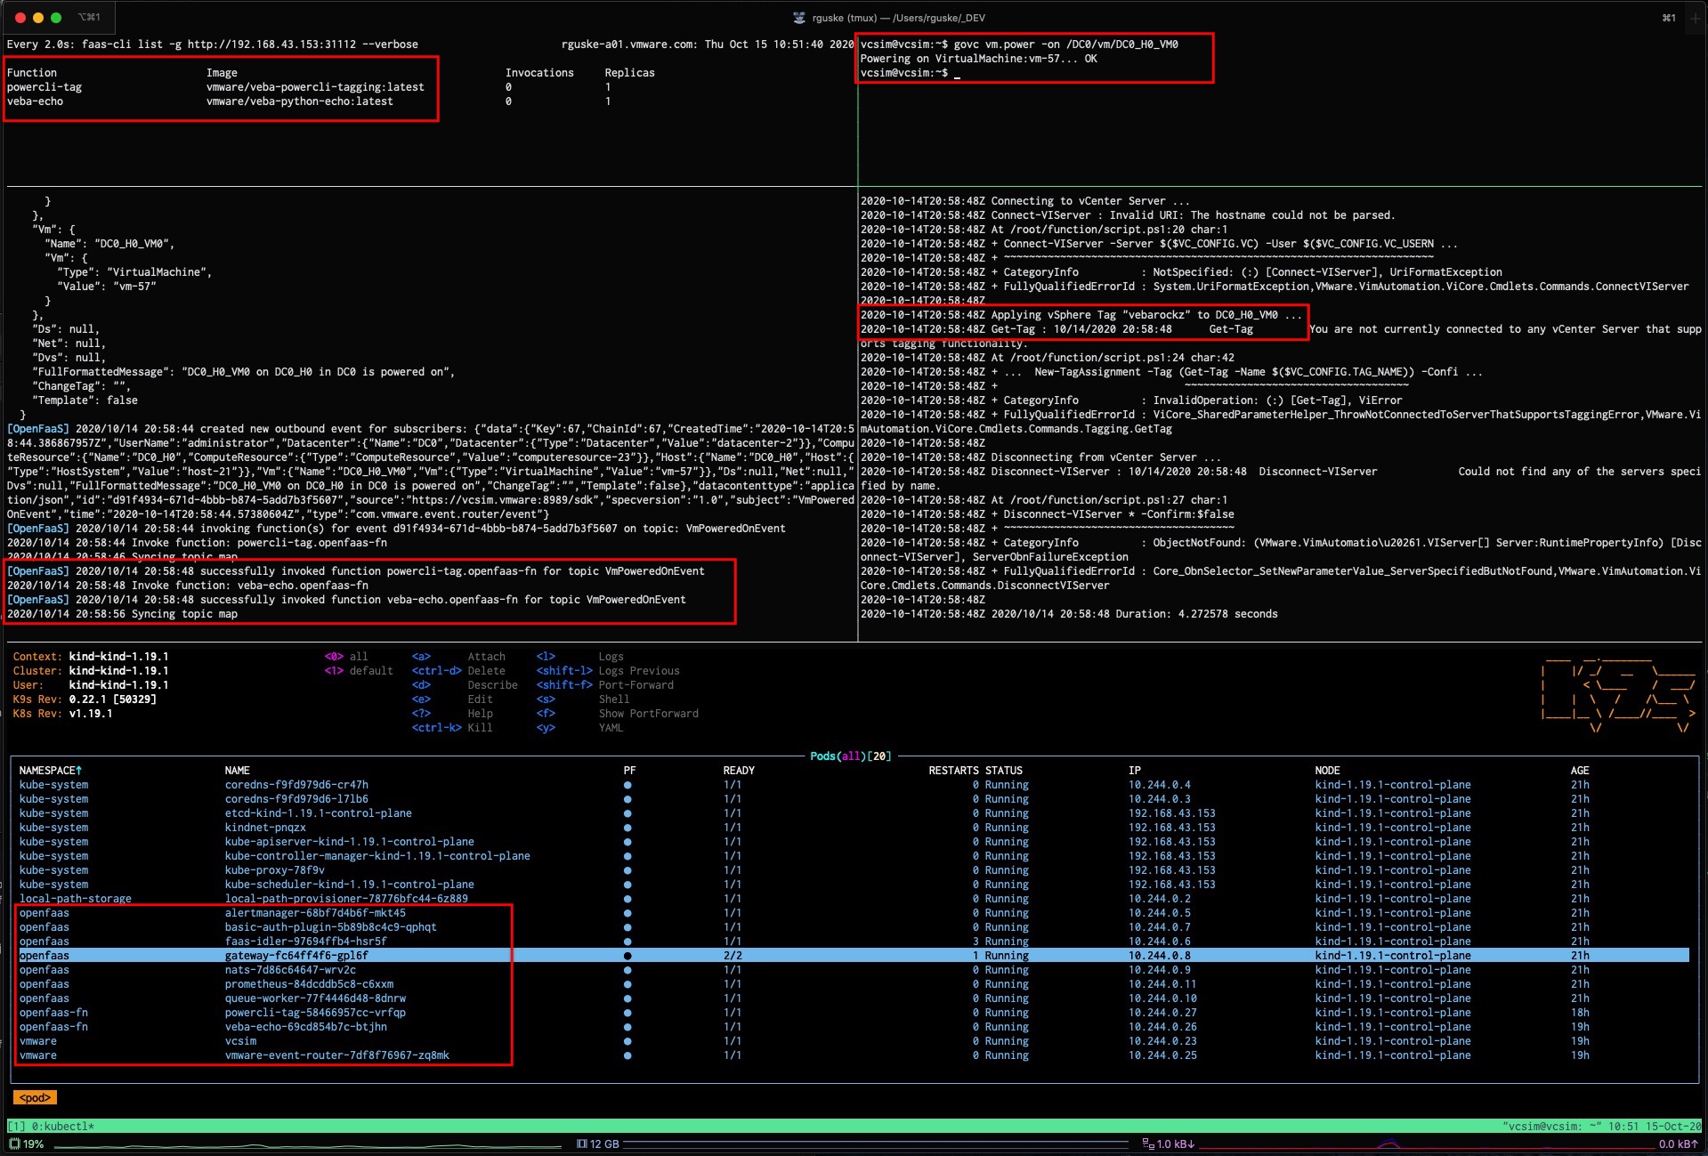Click the PF dot for kindnet-pnqzx row
Screen dimensions: 1708x1156
pos(627,828)
